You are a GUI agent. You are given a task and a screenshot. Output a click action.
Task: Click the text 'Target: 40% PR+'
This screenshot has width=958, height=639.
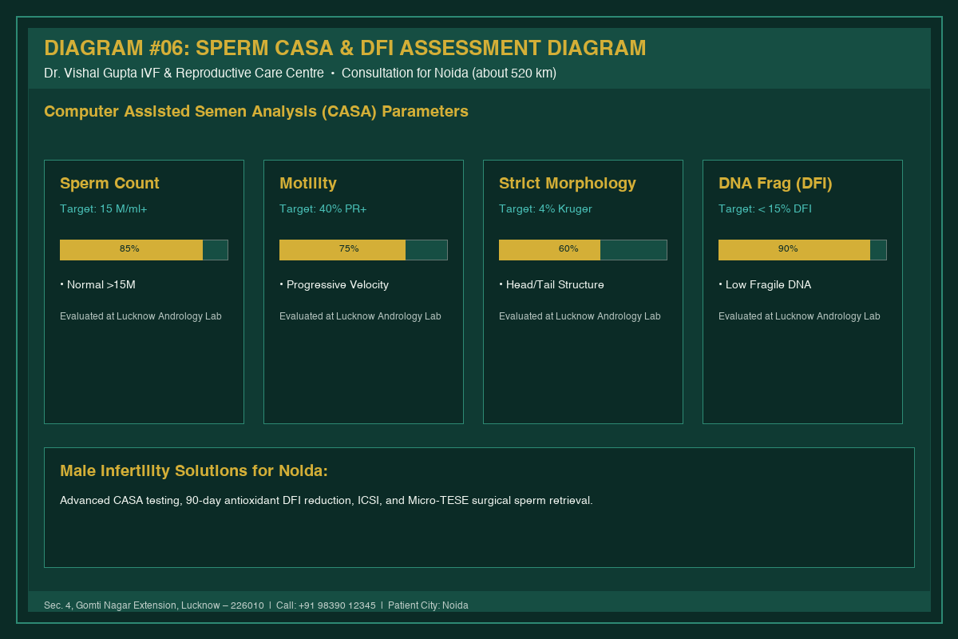click(323, 209)
